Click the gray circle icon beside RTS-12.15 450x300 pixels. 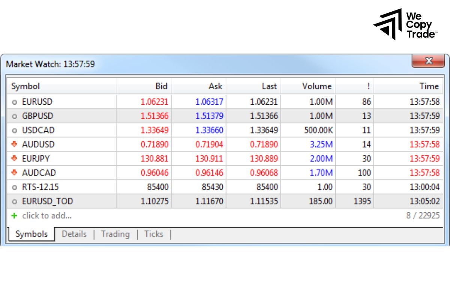(x=13, y=187)
